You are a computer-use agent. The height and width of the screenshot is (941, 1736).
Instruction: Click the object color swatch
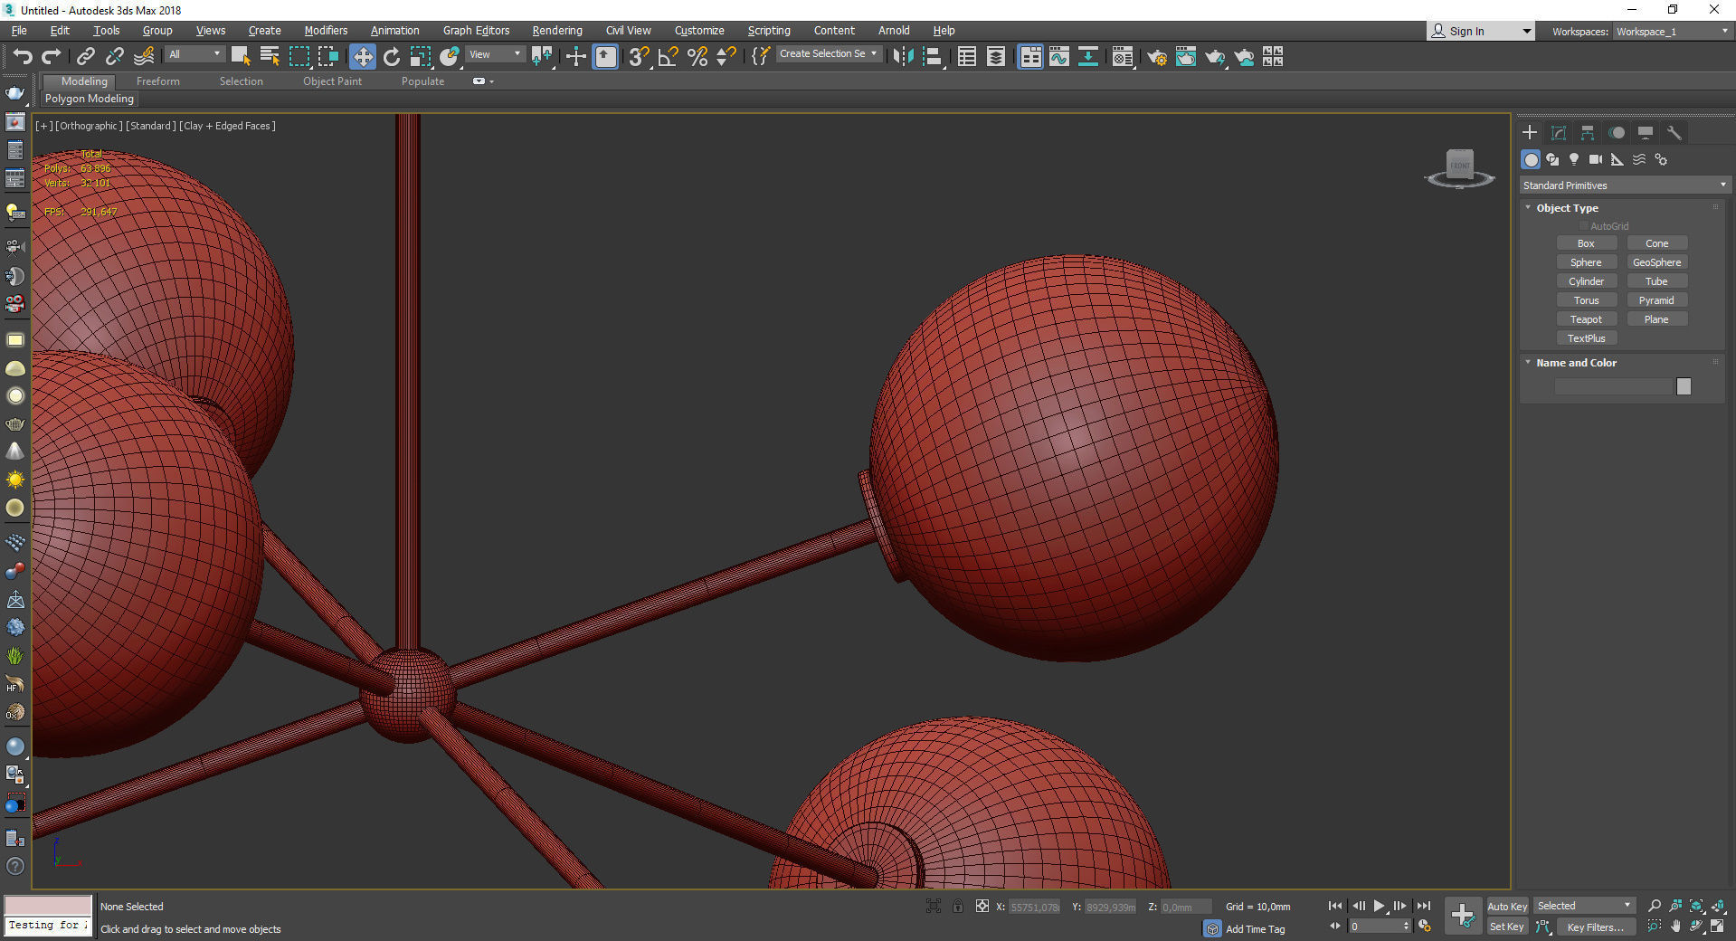[1684, 386]
